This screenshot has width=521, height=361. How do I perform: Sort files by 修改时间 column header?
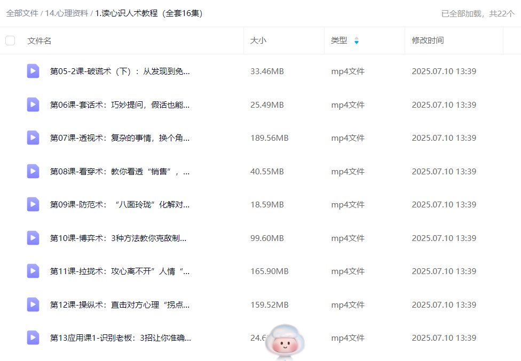tap(428, 41)
